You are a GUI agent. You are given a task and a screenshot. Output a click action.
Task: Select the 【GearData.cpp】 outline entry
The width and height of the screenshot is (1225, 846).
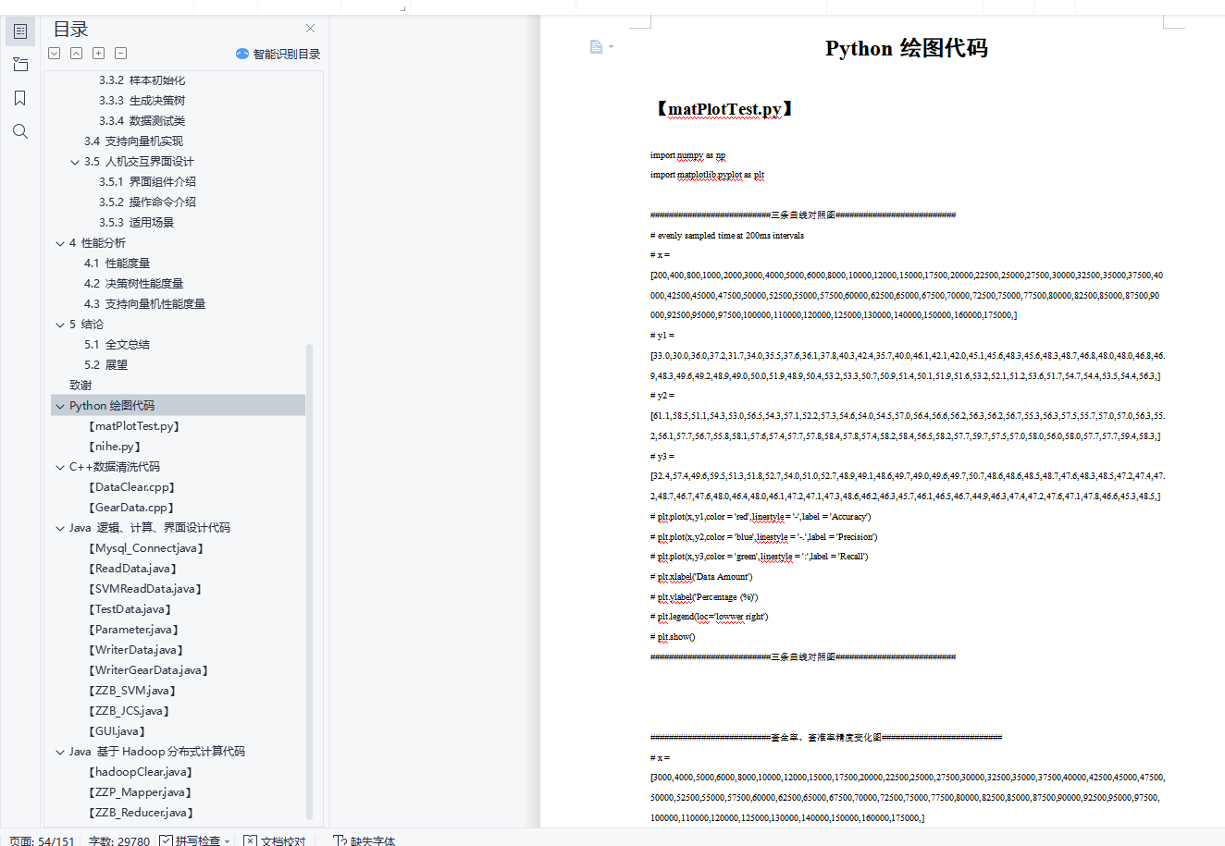tap(130, 508)
